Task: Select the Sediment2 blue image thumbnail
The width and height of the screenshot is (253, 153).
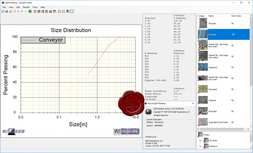Action: [203, 67]
